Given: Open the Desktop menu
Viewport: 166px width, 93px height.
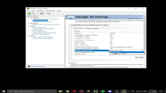Looking at the screenshot, I should pos(40,11).
